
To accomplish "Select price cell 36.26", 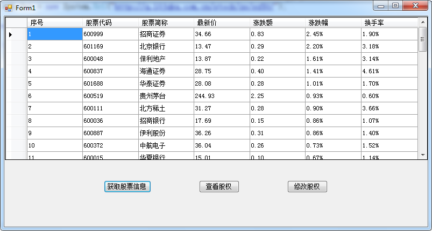I will (222, 133).
